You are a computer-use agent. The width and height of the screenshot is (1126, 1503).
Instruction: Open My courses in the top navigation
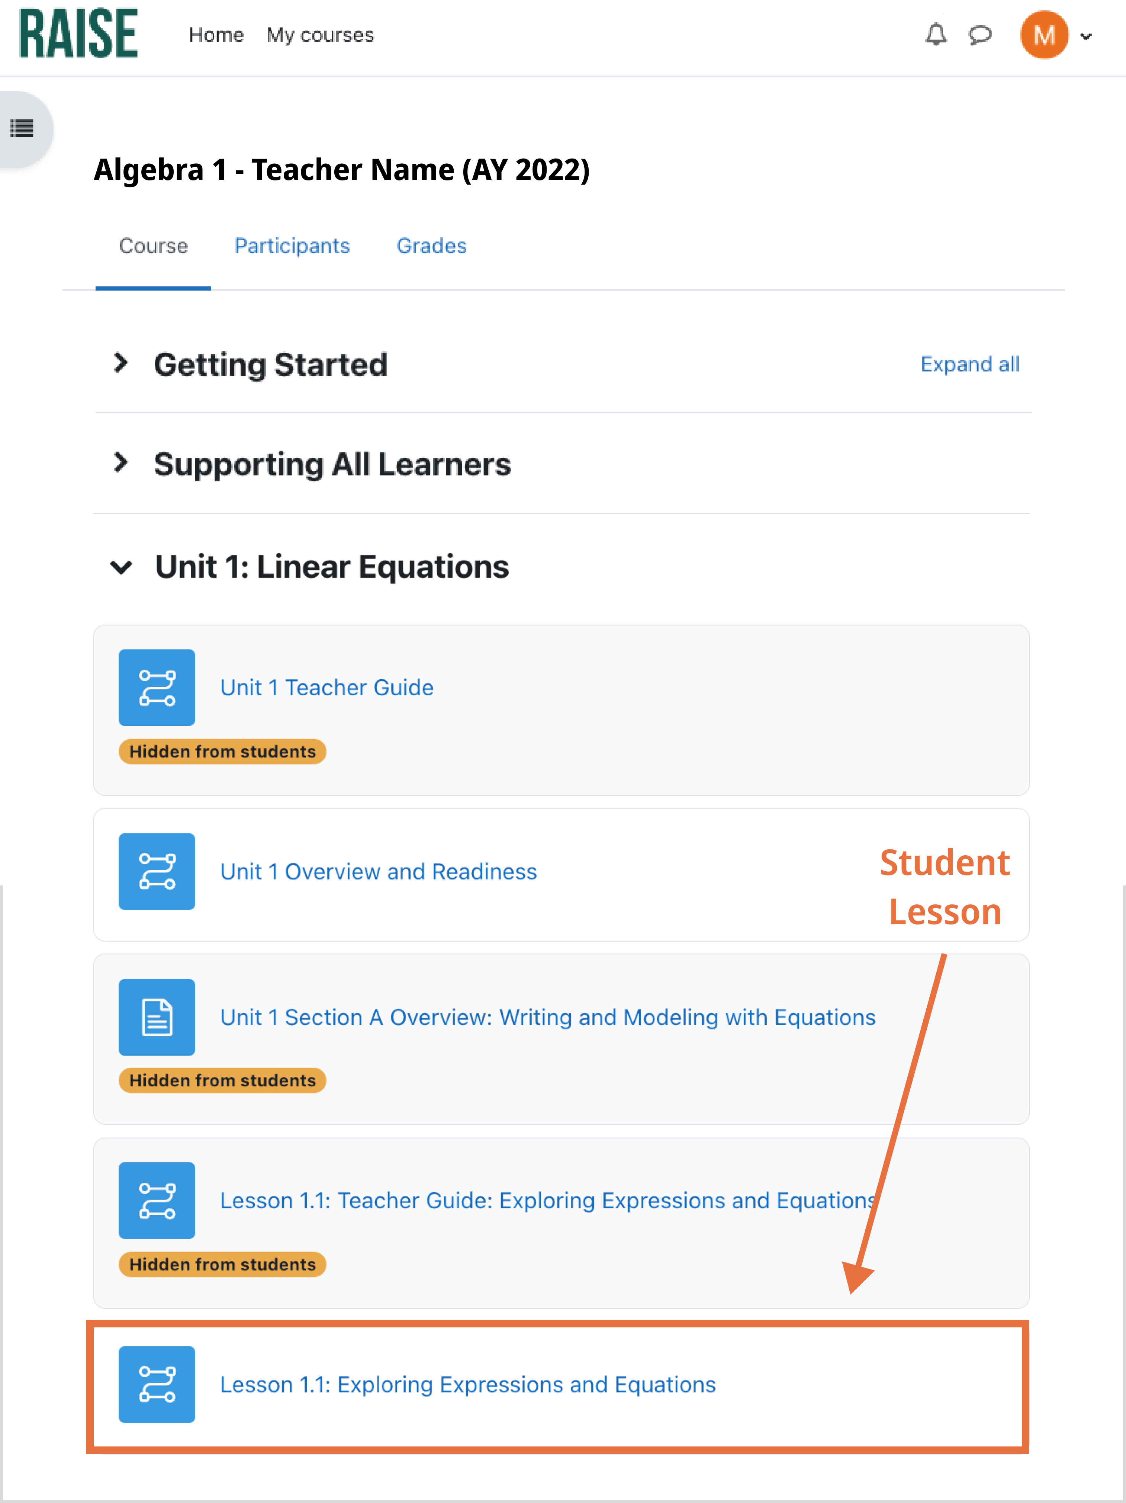(320, 35)
